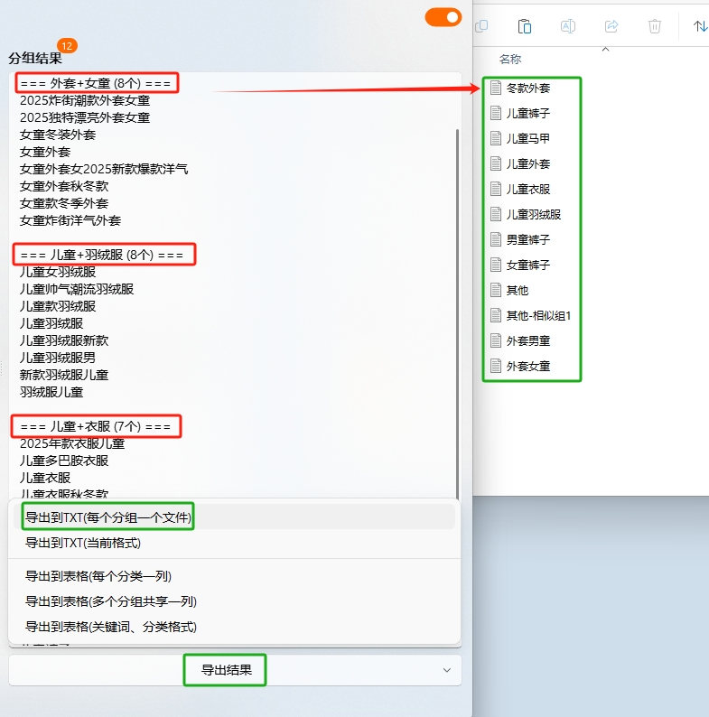Click file icon beside 男童裤子
This screenshot has height=717, width=709.
coord(495,239)
